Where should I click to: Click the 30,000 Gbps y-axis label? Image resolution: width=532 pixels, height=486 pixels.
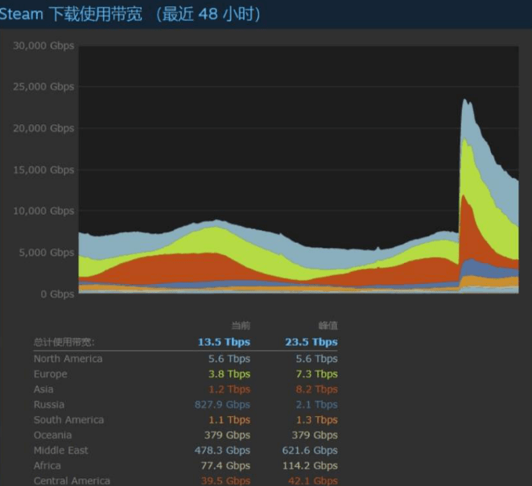(x=43, y=46)
